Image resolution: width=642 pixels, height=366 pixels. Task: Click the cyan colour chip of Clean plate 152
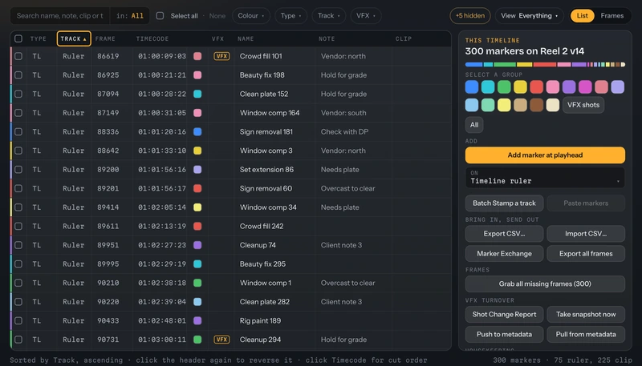[x=197, y=94]
